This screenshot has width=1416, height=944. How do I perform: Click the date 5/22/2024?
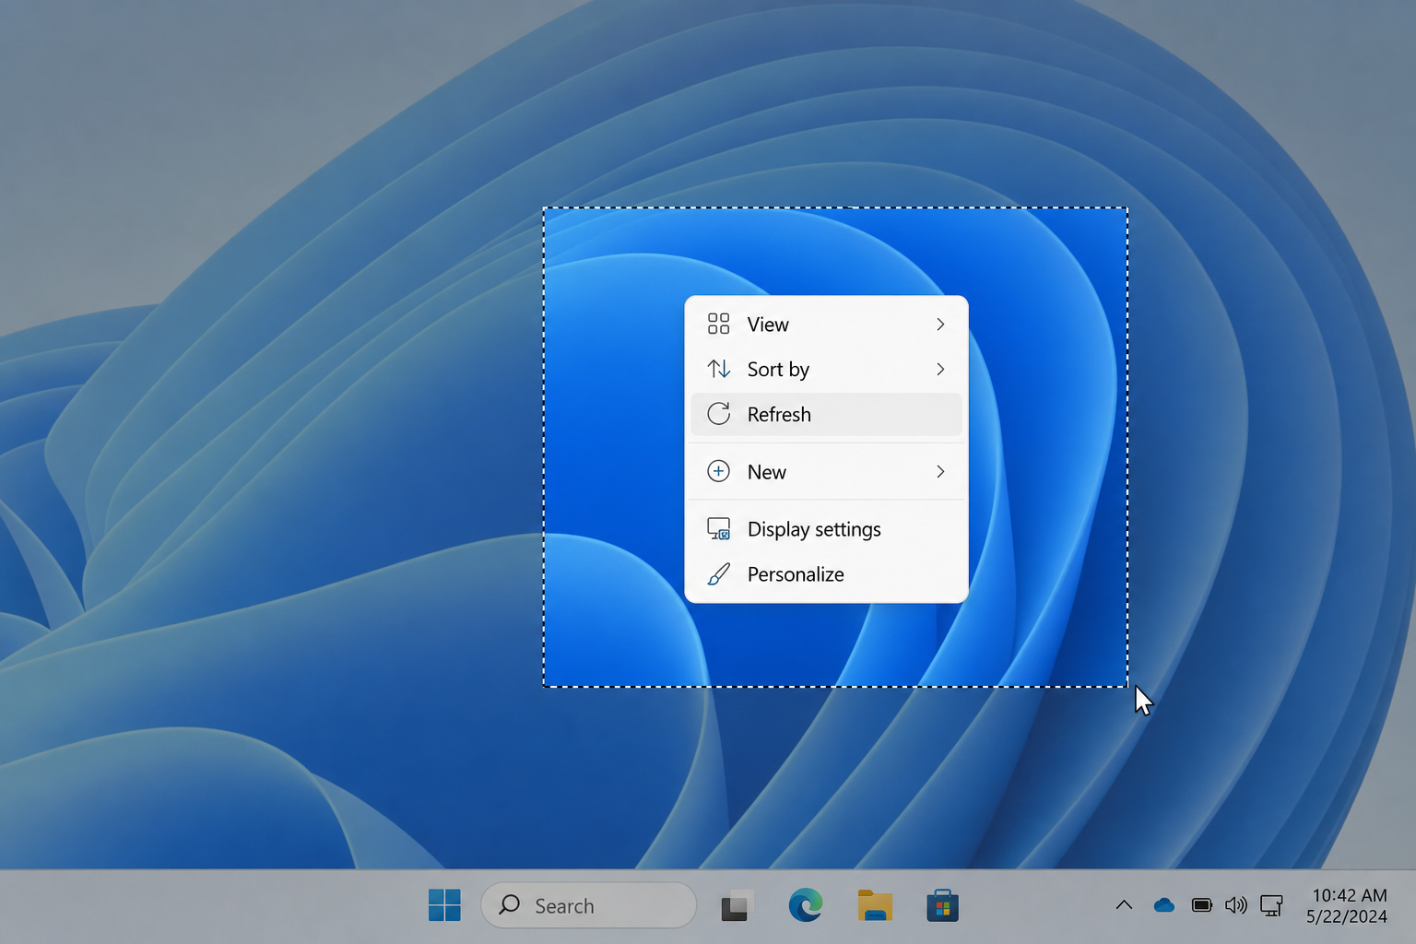click(x=1346, y=916)
